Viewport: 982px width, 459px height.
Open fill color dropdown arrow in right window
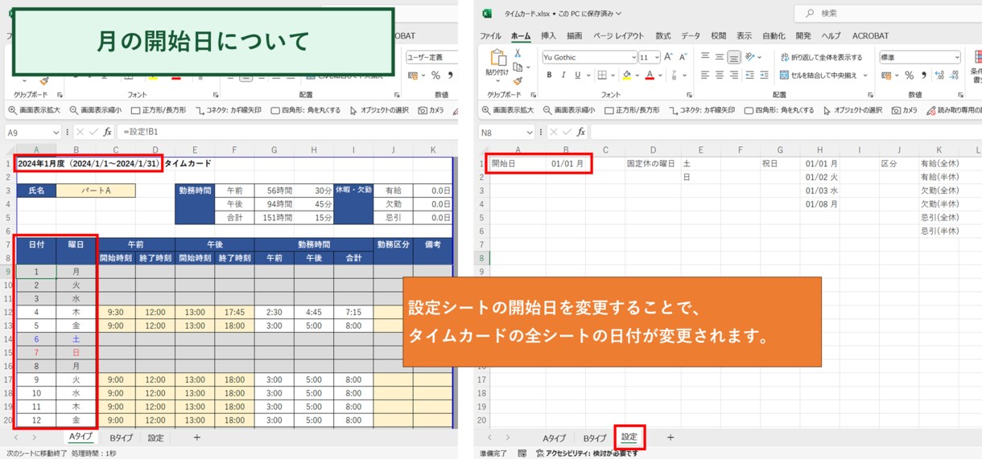point(636,75)
